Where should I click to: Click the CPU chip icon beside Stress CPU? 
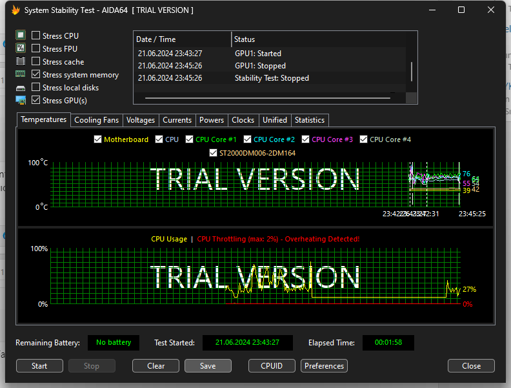21,36
